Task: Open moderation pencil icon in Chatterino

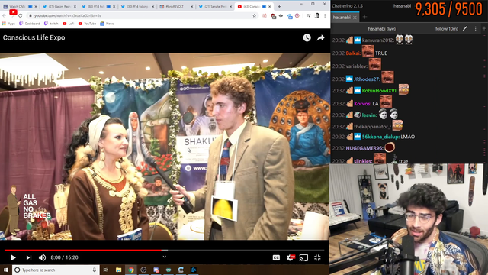Action: [465, 28]
